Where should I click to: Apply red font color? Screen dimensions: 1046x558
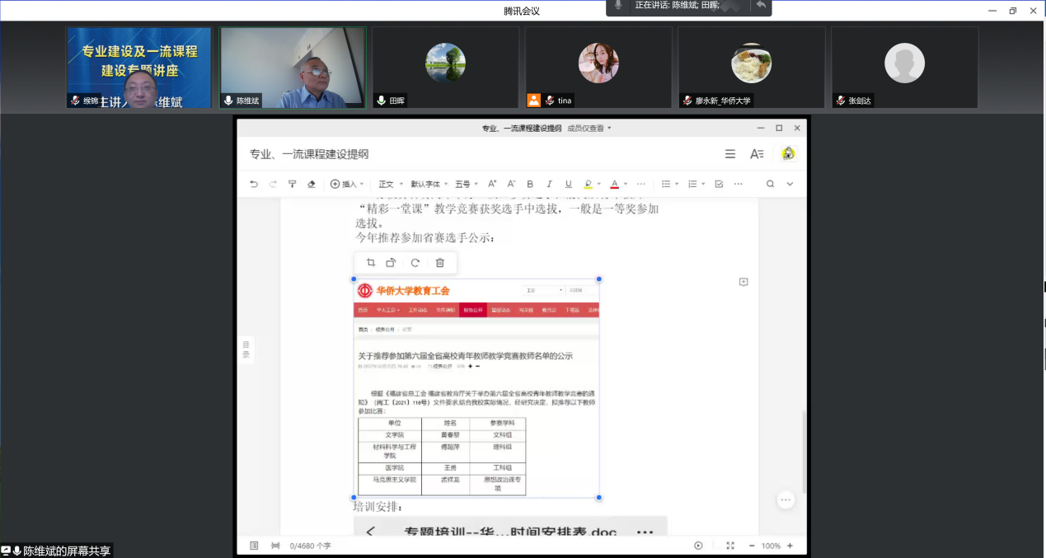click(614, 184)
